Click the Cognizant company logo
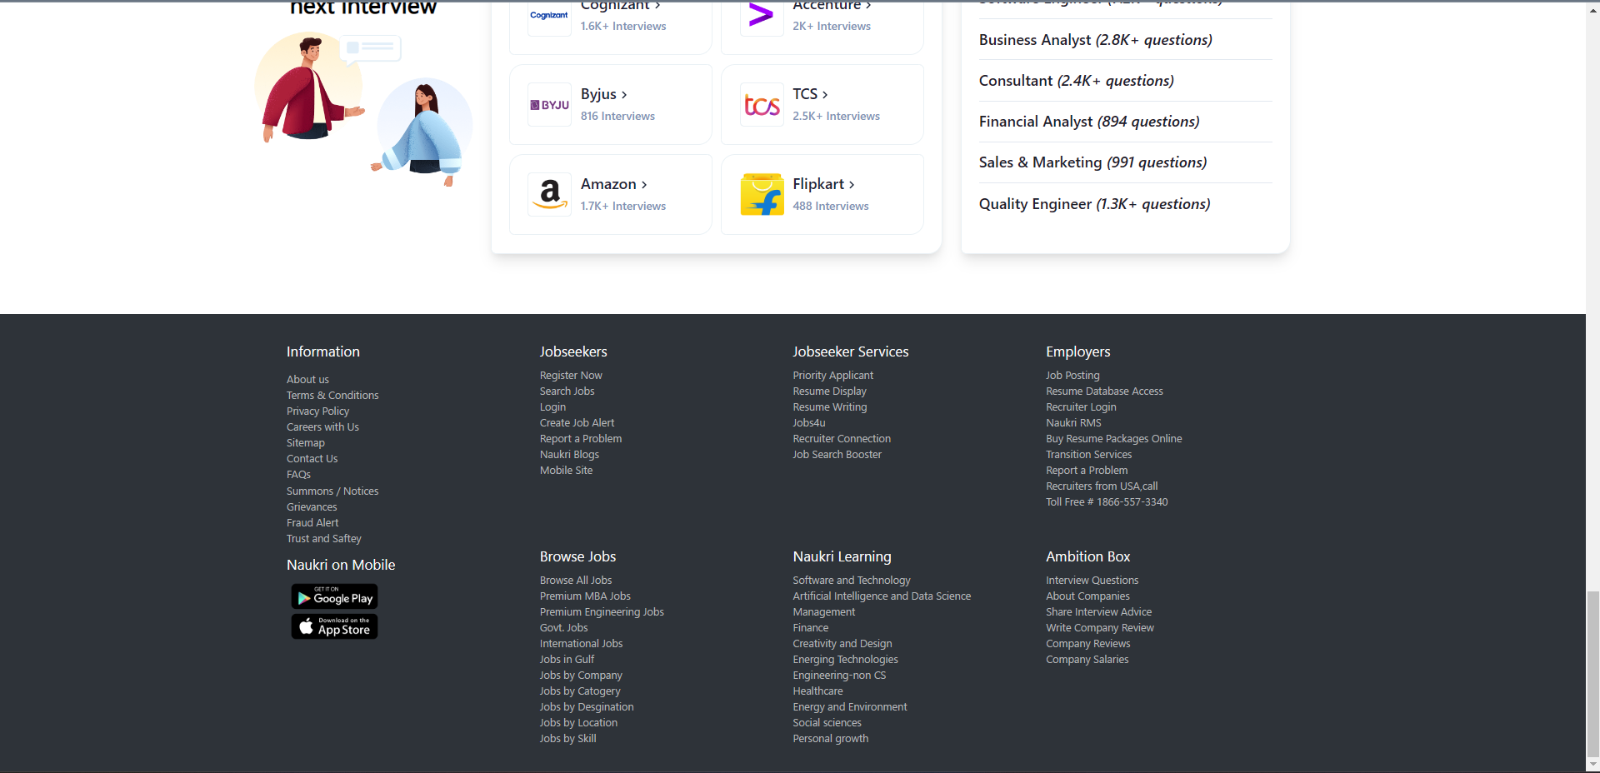The image size is (1600, 773). (549, 15)
